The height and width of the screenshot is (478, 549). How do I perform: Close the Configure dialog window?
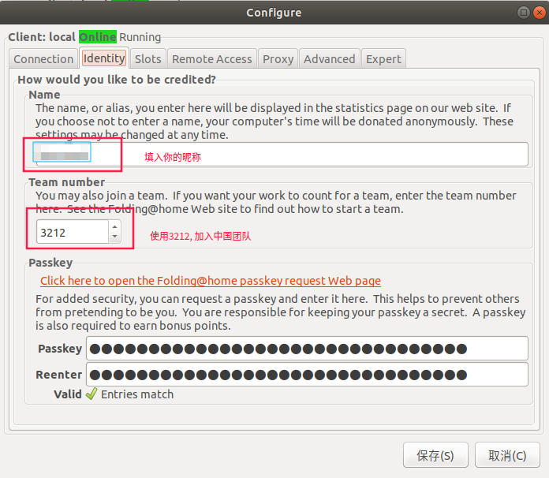(x=538, y=13)
